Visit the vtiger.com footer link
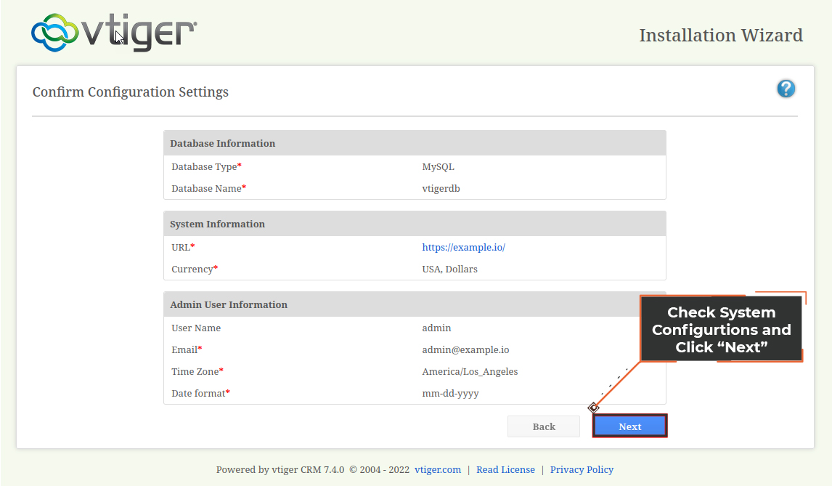The width and height of the screenshot is (832, 486). pyautogui.click(x=438, y=469)
